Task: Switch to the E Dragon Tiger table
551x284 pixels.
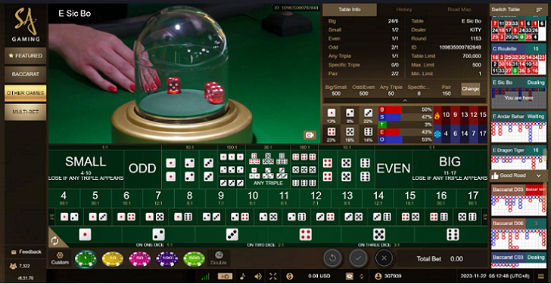Action: point(518,158)
